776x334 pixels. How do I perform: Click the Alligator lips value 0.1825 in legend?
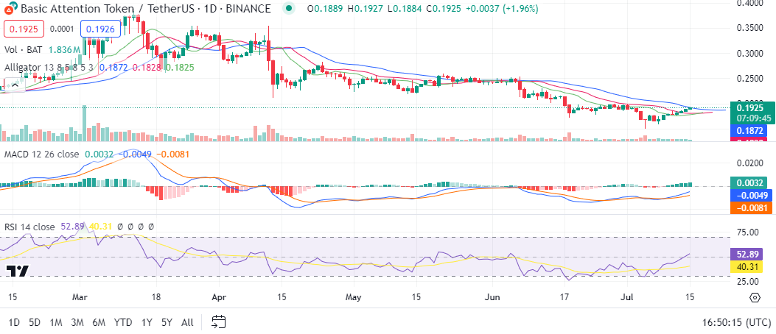179,67
